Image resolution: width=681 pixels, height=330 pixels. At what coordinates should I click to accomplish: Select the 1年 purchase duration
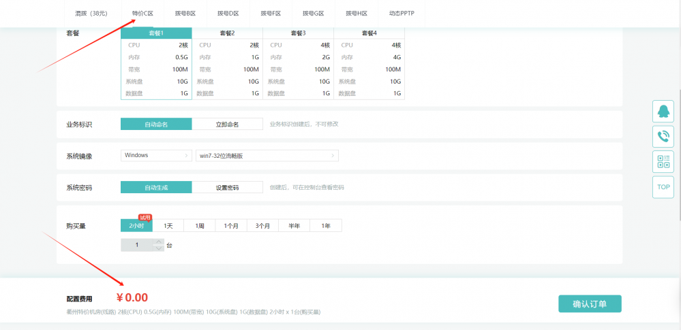(325, 226)
